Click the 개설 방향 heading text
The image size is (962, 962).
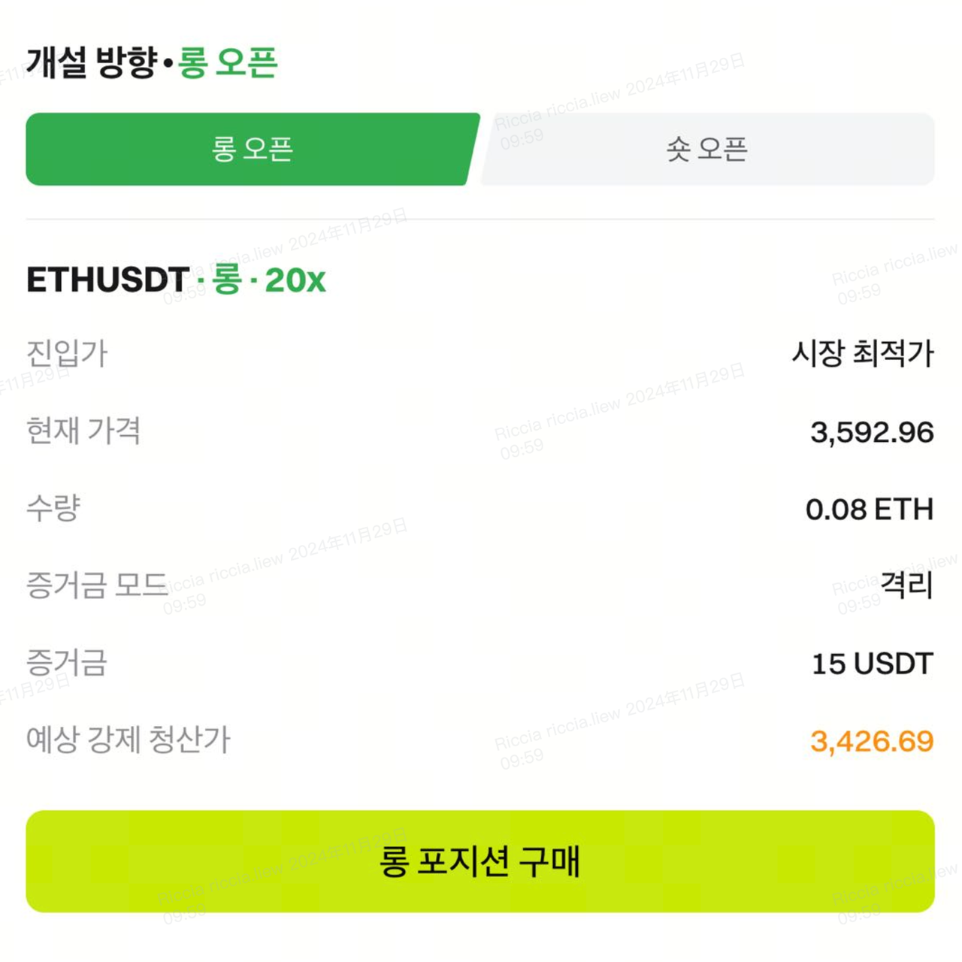[x=92, y=62]
